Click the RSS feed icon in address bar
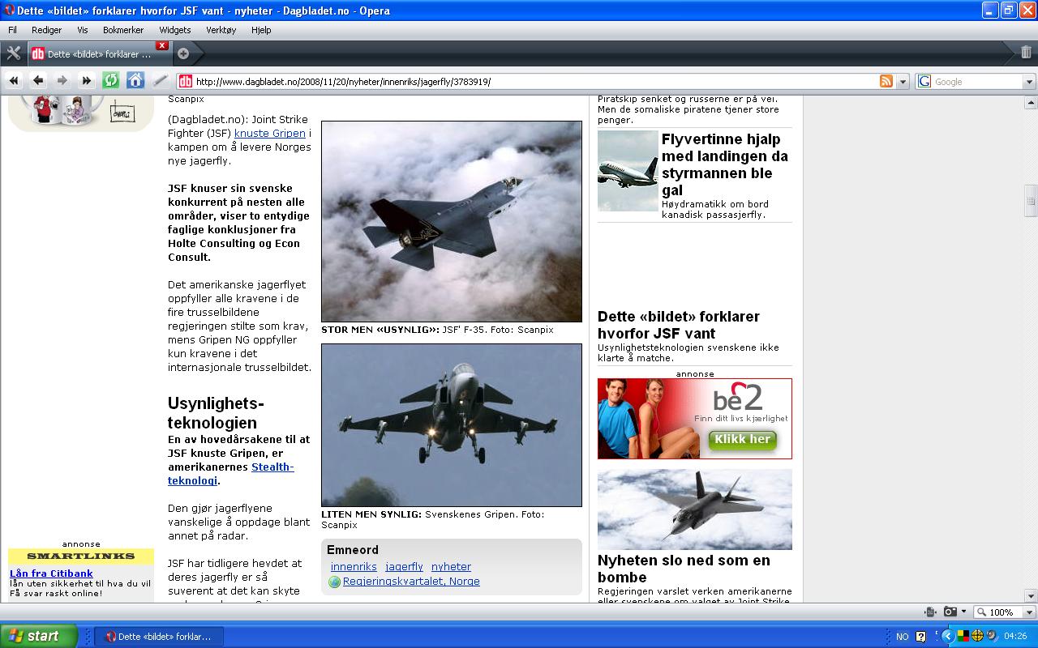Screen dimensions: 1038x648 (x=886, y=81)
